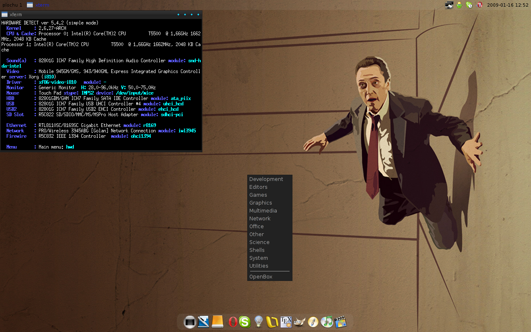Open the Shells submenu
This screenshot has width=531, height=332.
coord(270,250)
